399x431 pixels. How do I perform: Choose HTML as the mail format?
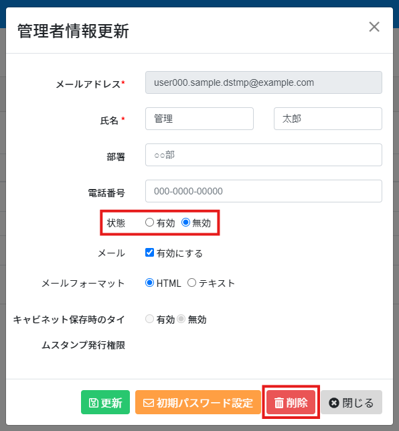[x=149, y=283]
